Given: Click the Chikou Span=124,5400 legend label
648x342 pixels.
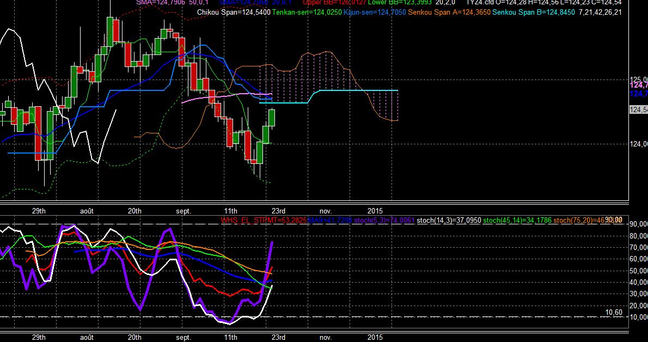Looking at the screenshot, I should point(234,13).
